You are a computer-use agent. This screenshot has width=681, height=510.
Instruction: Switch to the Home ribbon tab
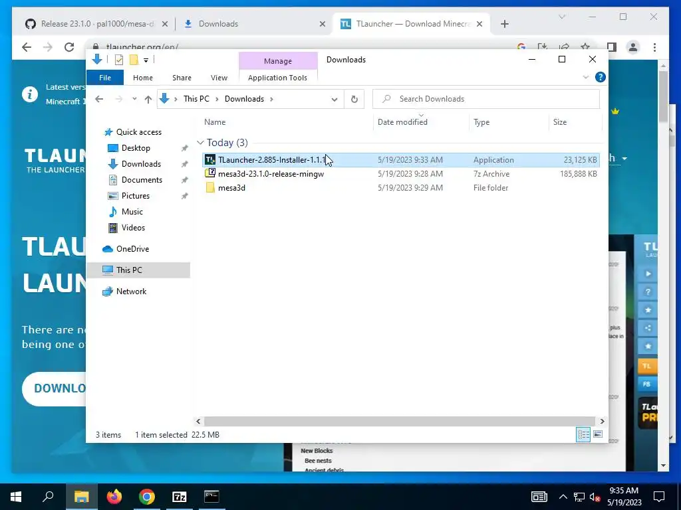[143, 78]
